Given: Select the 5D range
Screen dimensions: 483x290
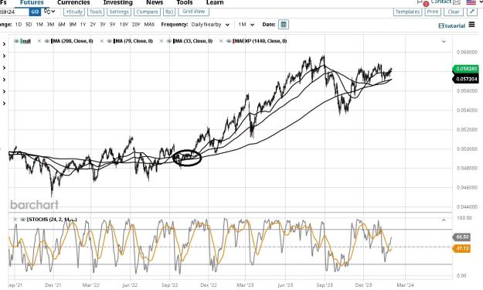Looking at the screenshot, I should [29, 24].
